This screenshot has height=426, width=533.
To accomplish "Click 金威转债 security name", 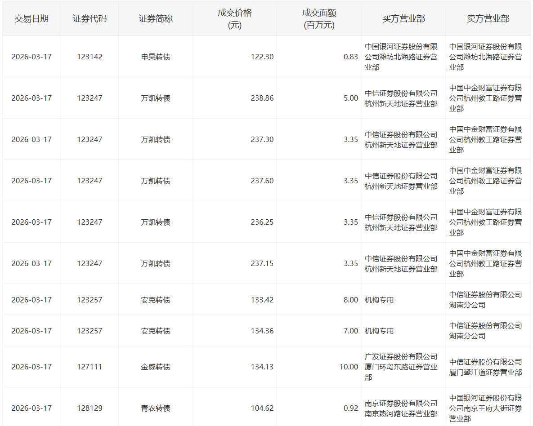I will coord(156,367).
